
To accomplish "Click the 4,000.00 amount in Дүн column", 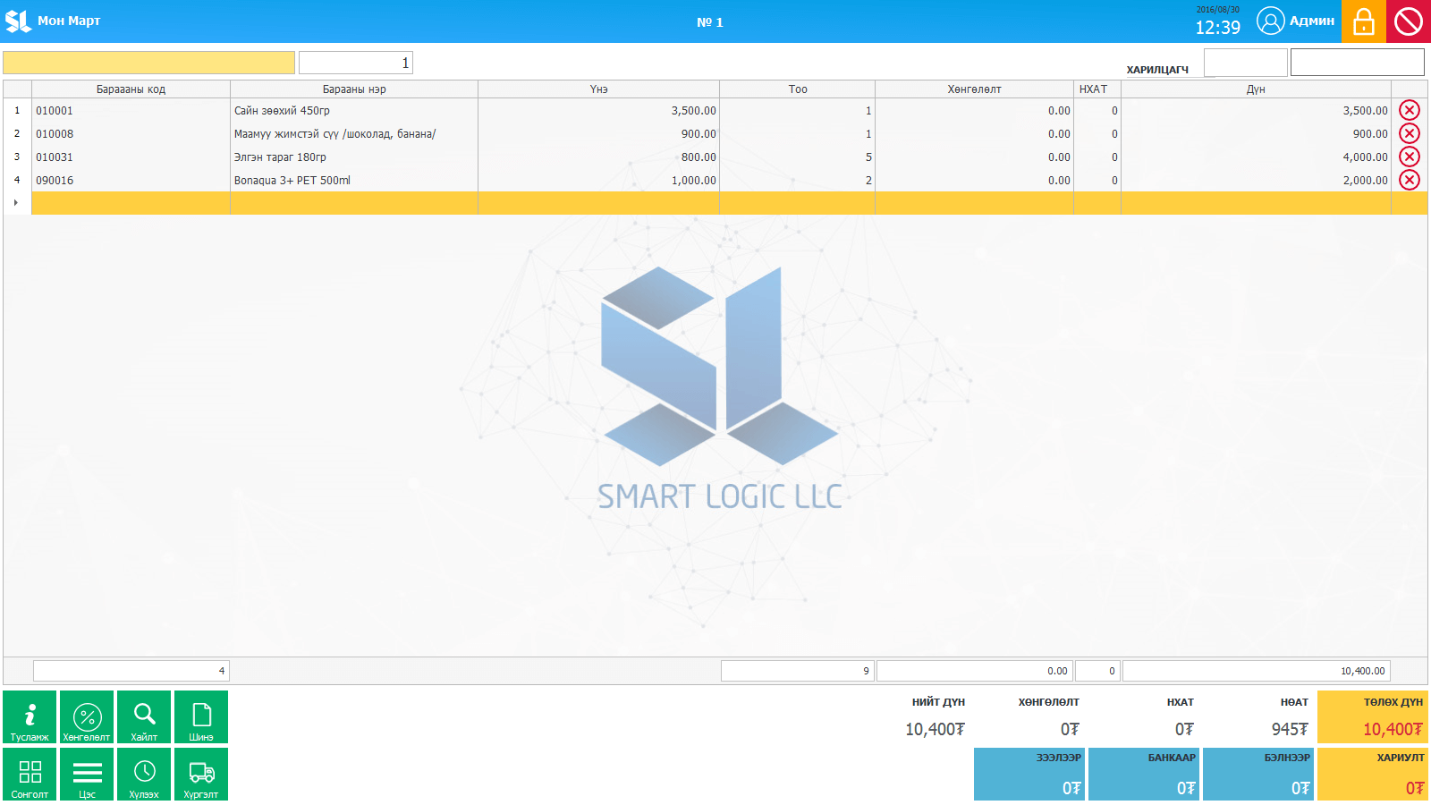I will tap(1256, 157).
